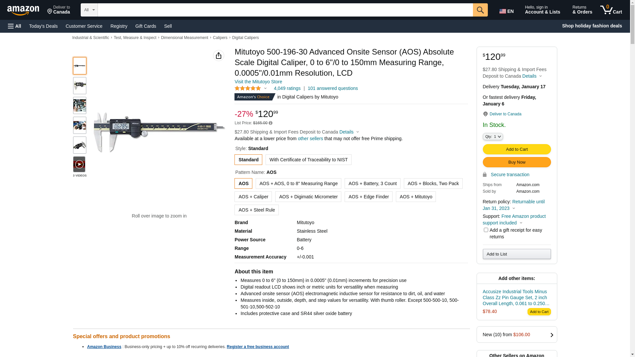This screenshot has height=357, width=635.
Task: Open the shopping cart
Action: (611, 10)
